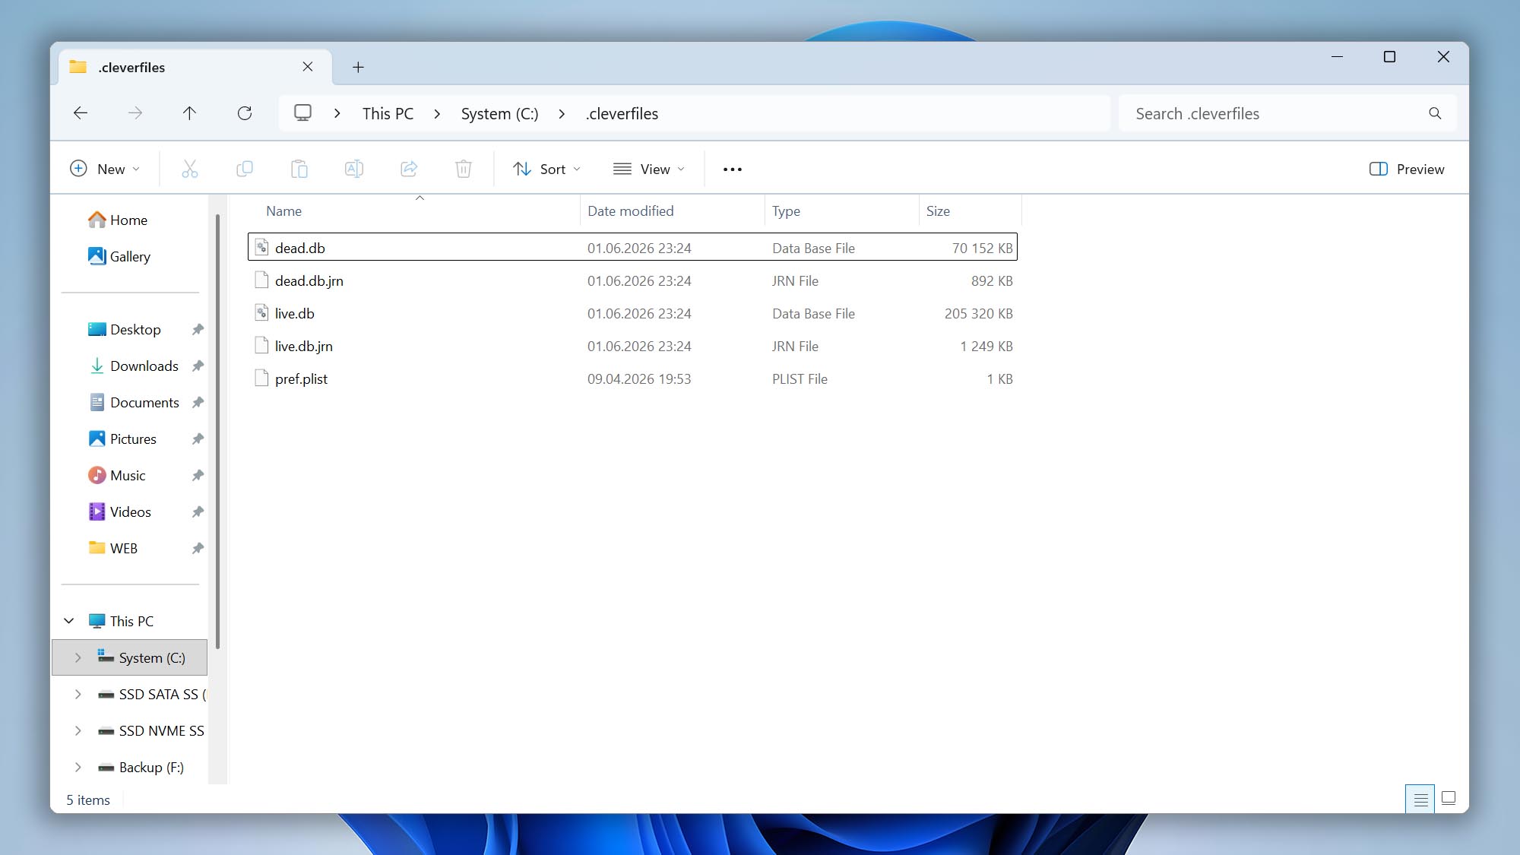The image size is (1520, 855).
Task: Click the Delete trash can icon
Action: pyautogui.click(x=464, y=169)
